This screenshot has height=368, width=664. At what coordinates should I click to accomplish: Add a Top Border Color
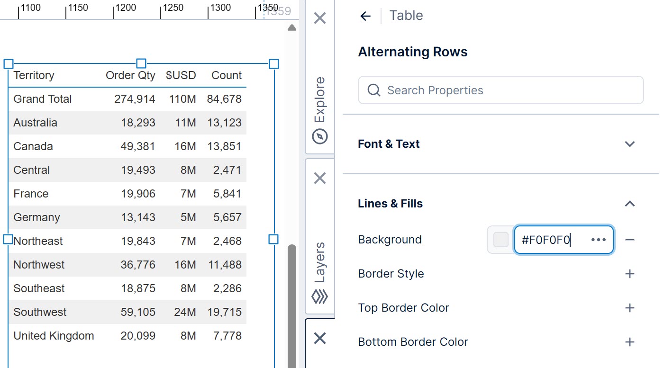coord(630,308)
